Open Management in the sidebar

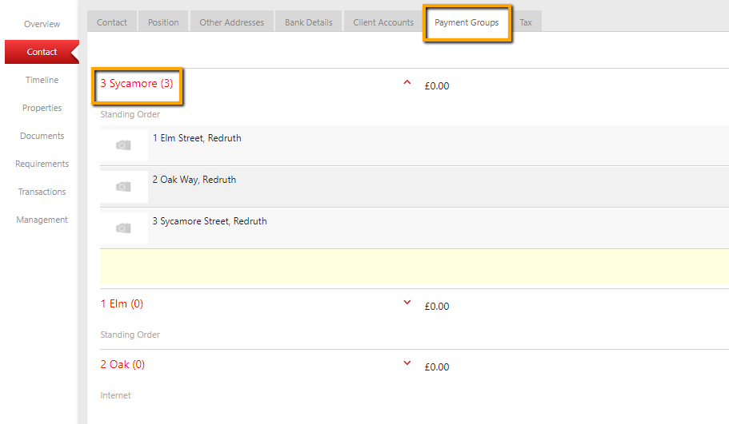coord(42,220)
